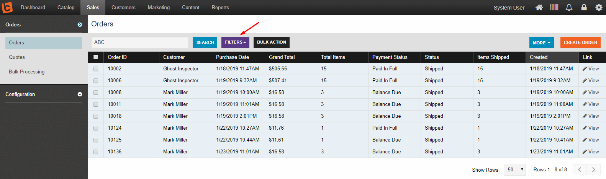Open the notifications bell
The image size is (606, 179).
pos(569,7)
